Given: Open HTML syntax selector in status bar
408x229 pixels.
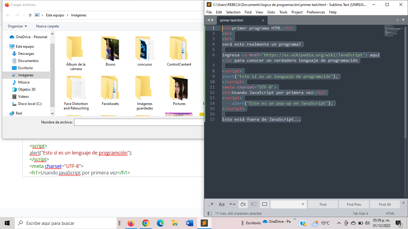Looking at the screenshot, I should (390, 213).
